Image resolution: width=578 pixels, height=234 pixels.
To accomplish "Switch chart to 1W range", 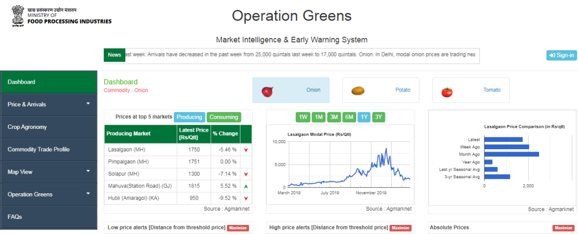I will coord(303,118).
